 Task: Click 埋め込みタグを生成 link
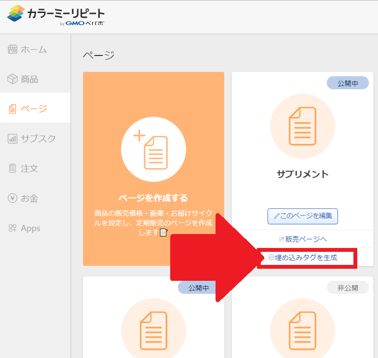coord(303,258)
